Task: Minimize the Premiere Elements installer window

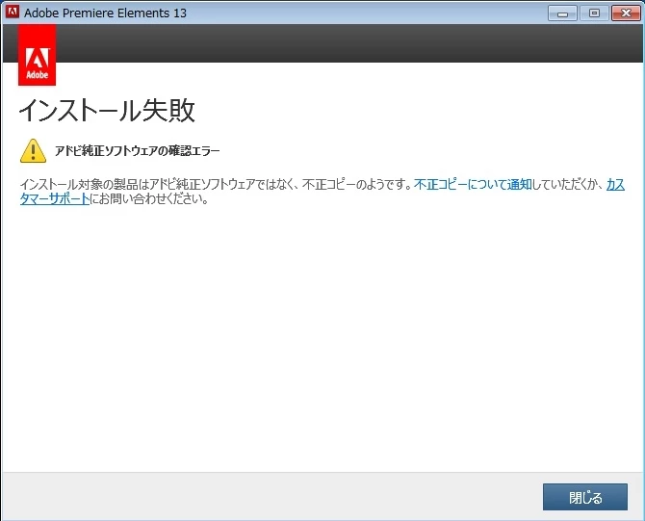Action: coord(562,13)
